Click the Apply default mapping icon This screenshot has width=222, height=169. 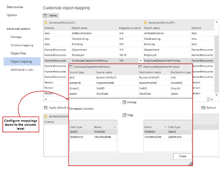point(46,108)
